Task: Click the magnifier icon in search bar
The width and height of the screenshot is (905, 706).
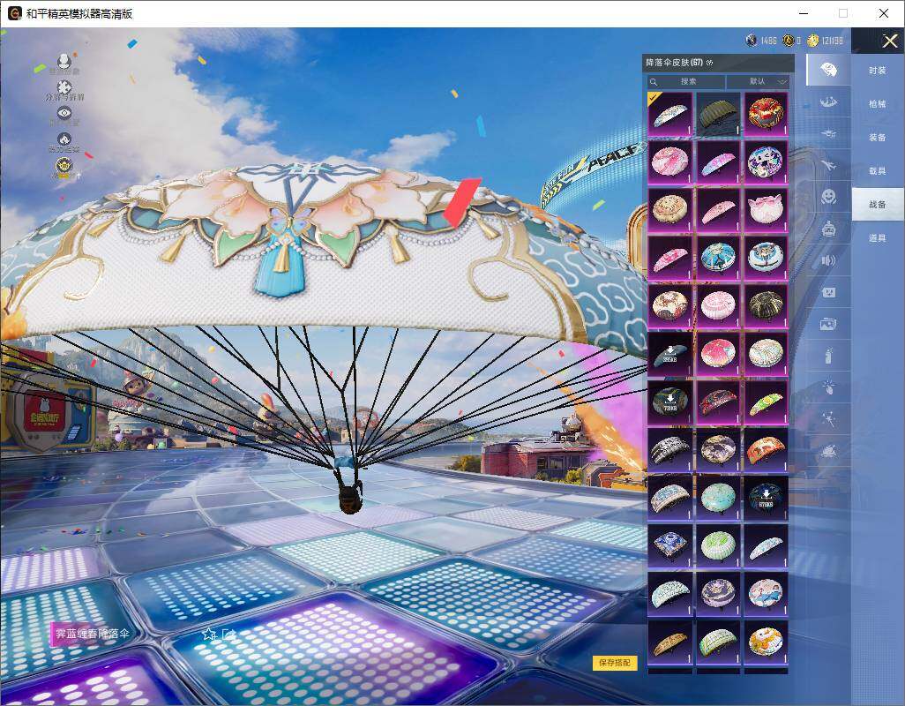Action: point(654,82)
